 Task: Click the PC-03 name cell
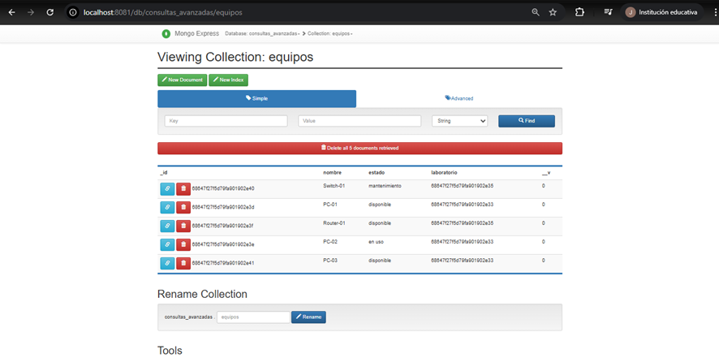click(330, 261)
